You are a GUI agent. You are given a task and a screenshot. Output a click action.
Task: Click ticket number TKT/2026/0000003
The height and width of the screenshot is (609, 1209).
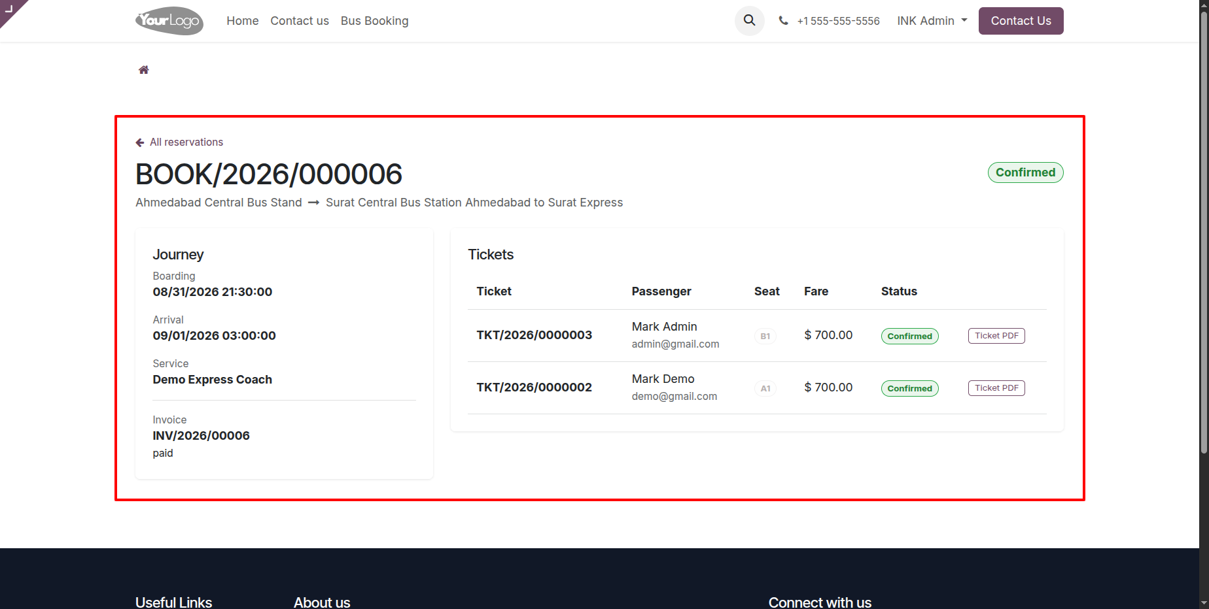[534, 335]
